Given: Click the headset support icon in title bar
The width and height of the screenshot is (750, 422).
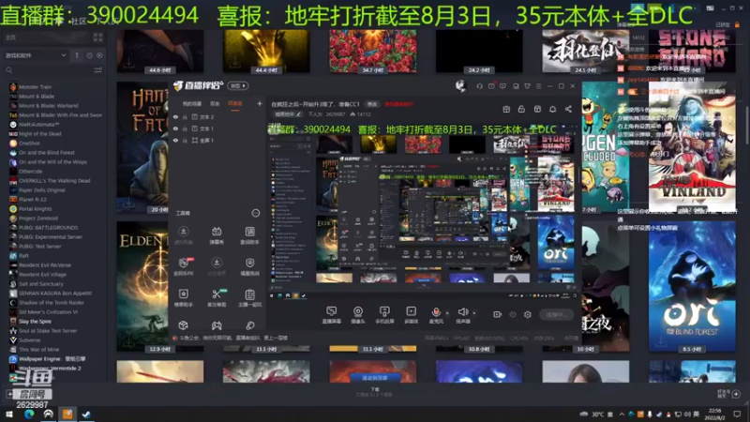Looking at the screenshot, I should click(479, 86).
